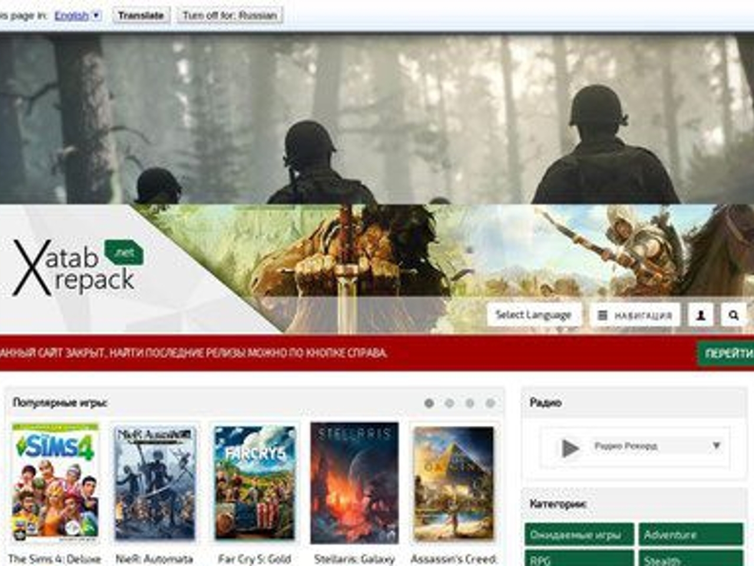This screenshot has height=566, width=754.
Task: Open the НАВИГАЦИЯ navigation menu
Action: 635,315
